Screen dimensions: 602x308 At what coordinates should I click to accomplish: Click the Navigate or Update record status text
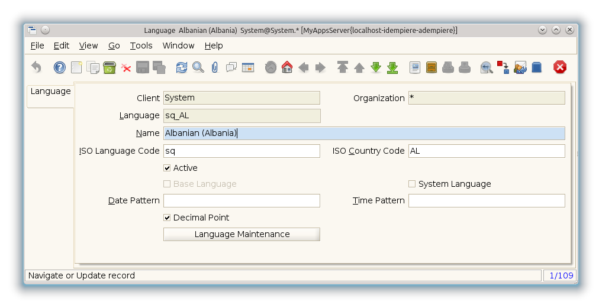[x=82, y=275]
